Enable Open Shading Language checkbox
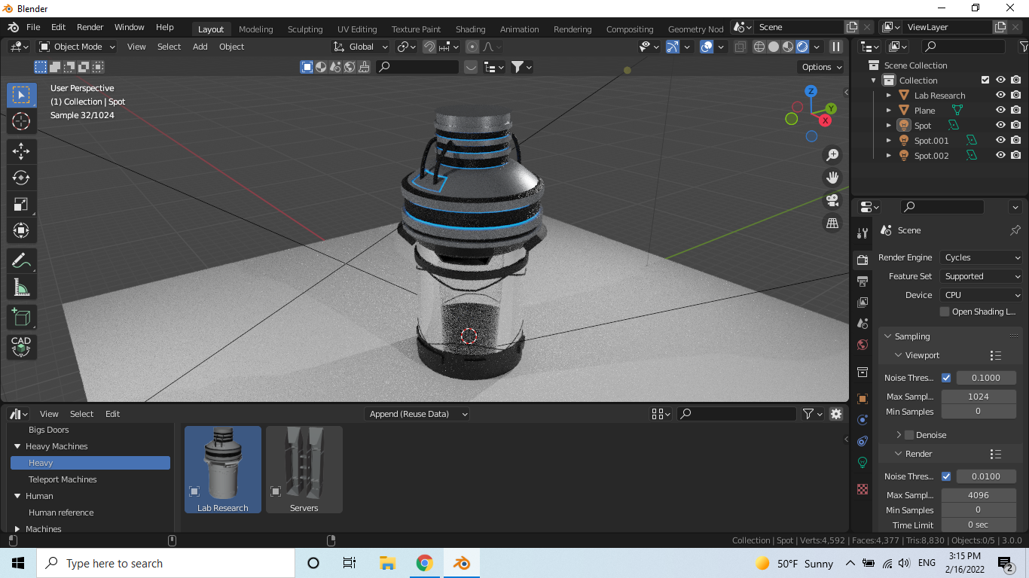Screen dimensions: 1029x578 point(945,312)
